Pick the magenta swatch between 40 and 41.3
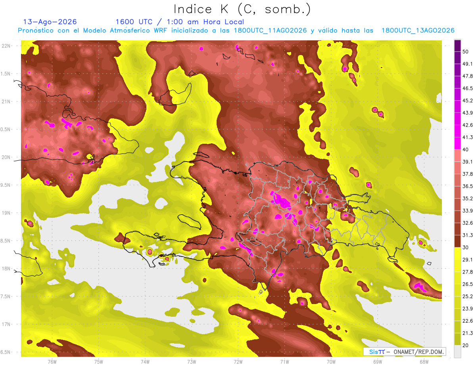 point(457,143)
